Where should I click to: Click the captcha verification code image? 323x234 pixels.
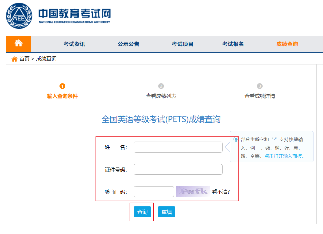tap(193, 192)
